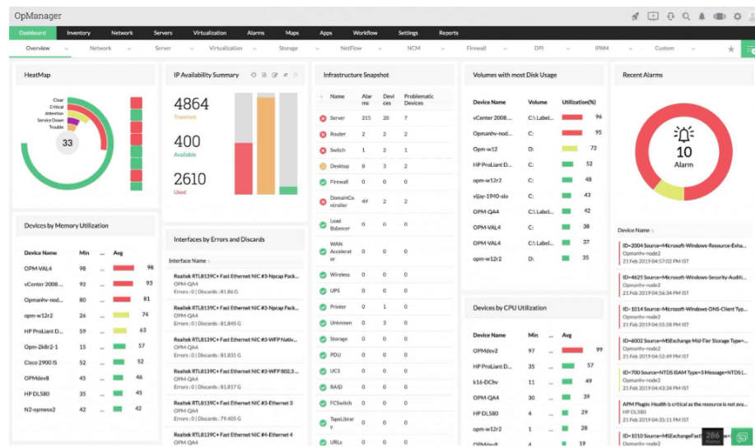Click the top red square in HeatMap column
Screen dimensions: 755x448
137,103
